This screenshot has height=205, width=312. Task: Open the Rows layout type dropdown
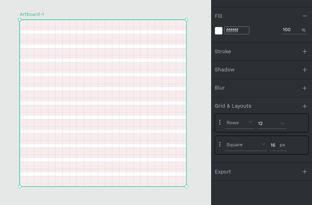[x=240, y=123]
